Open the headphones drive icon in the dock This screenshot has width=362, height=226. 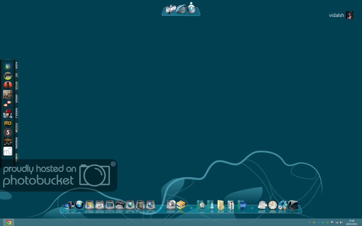(140, 205)
